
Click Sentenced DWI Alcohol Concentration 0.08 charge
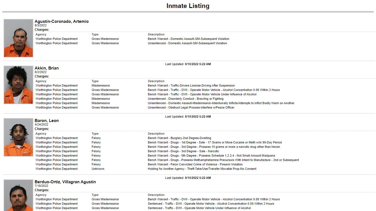click(x=211, y=204)
